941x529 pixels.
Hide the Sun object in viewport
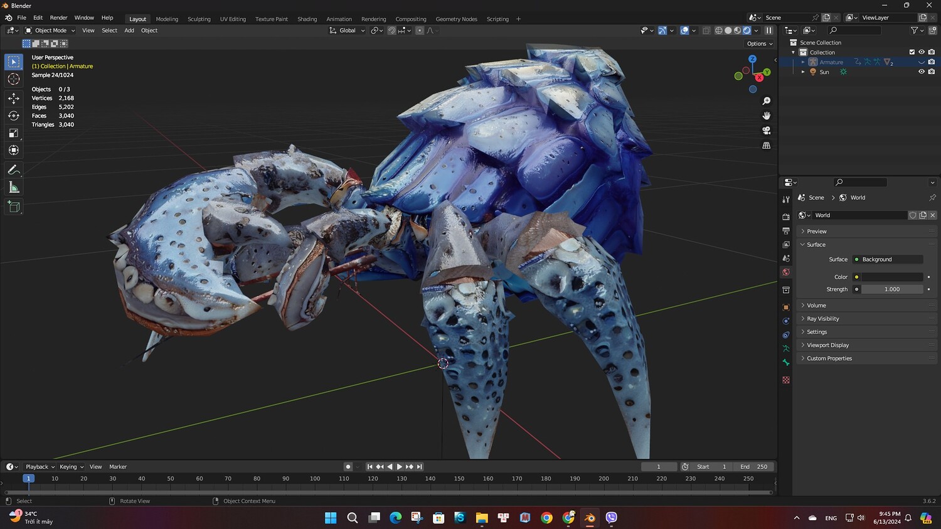921,72
